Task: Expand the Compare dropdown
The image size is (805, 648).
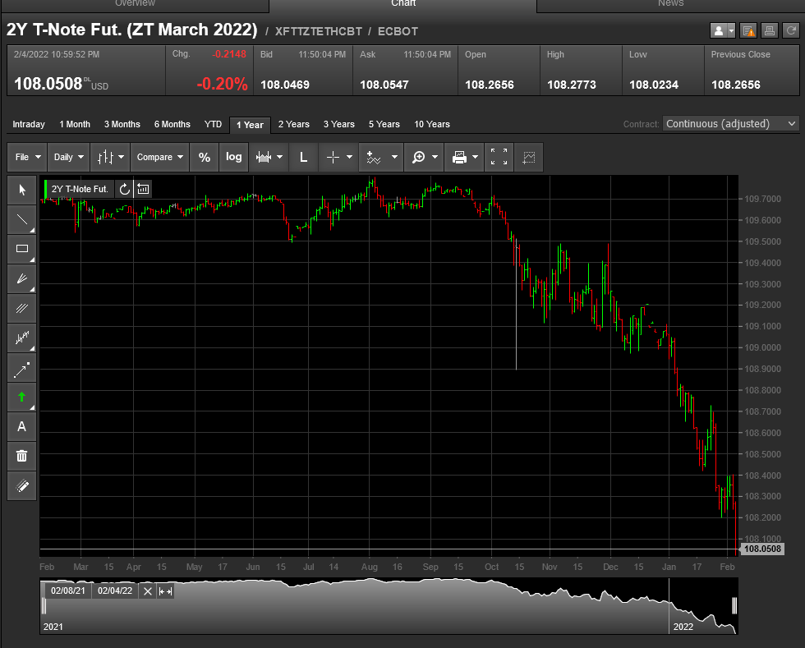Action: 160,157
